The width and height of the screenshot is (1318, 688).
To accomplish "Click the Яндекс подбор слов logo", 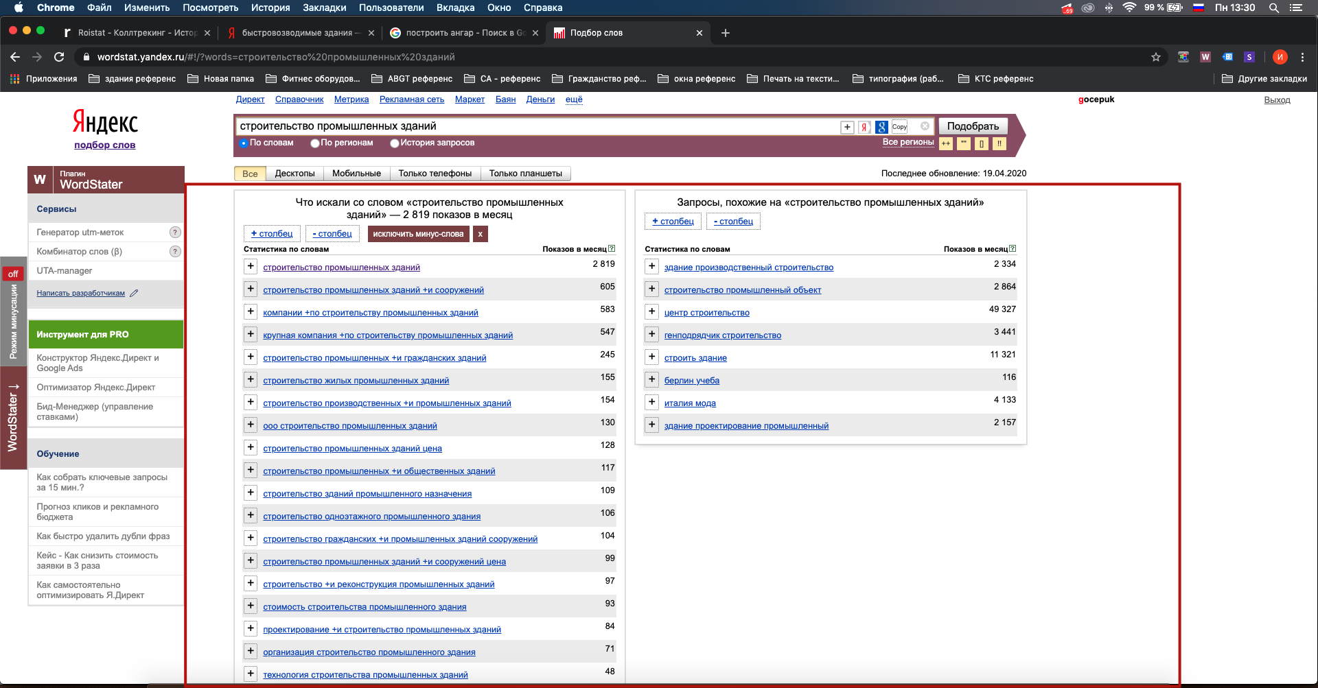I will pos(105,128).
